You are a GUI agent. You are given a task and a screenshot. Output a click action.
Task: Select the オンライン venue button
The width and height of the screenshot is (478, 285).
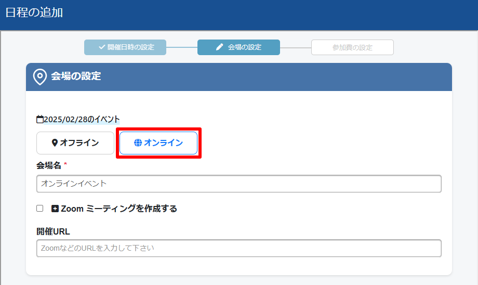point(158,143)
